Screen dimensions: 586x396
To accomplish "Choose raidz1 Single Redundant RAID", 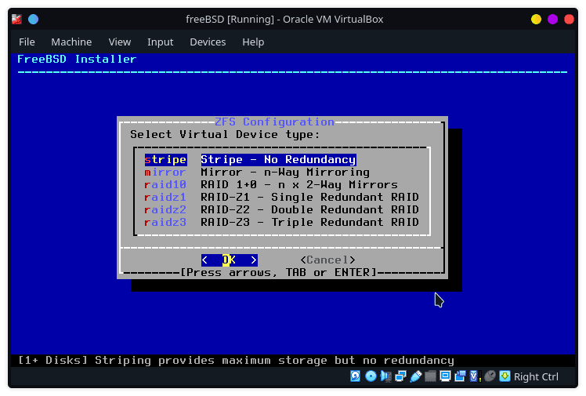I will 281,197.
